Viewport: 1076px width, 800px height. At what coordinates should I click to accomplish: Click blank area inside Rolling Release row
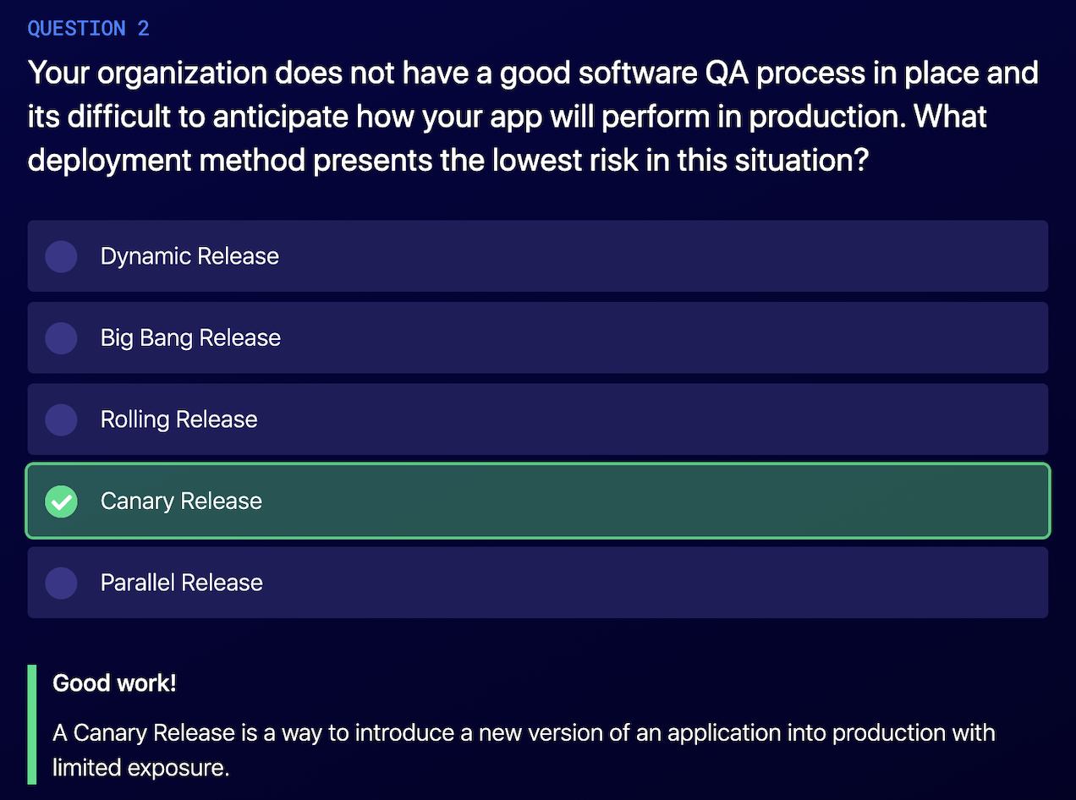[660, 419]
